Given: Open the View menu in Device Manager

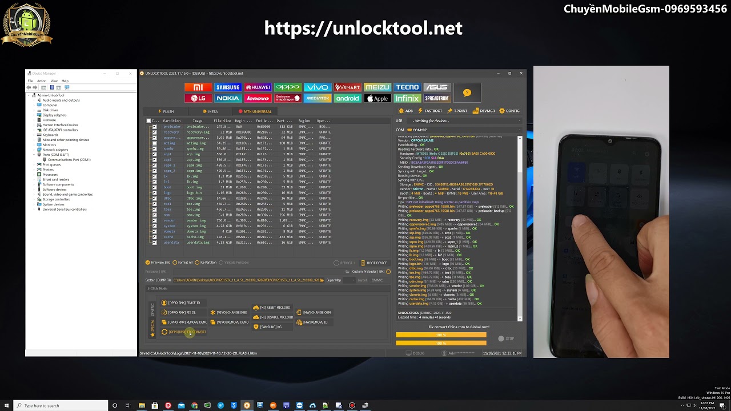Looking at the screenshot, I should (54, 81).
